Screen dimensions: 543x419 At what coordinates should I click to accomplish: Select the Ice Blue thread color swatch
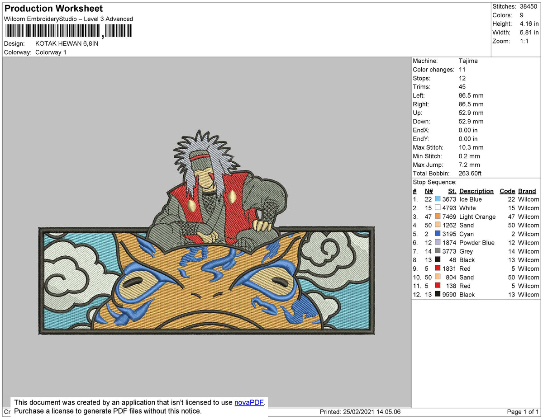pos(438,199)
